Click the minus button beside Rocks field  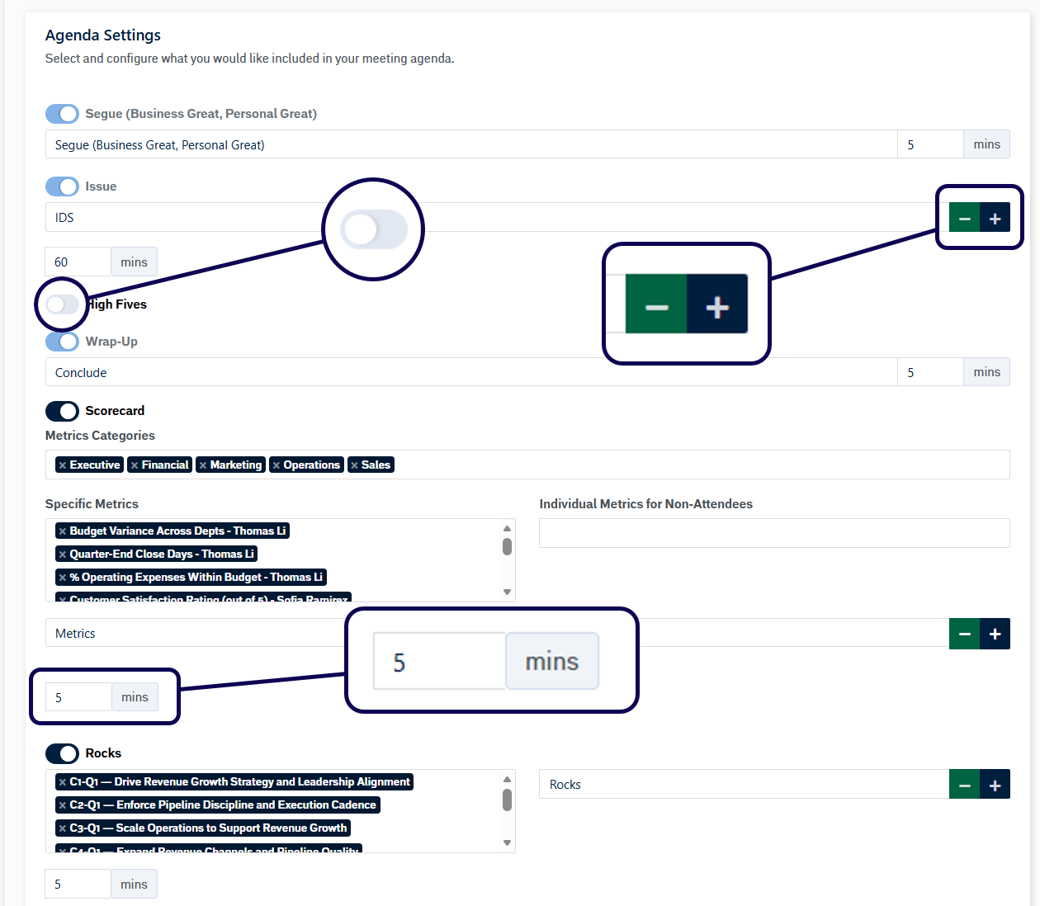pyautogui.click(x=964, y=785)
